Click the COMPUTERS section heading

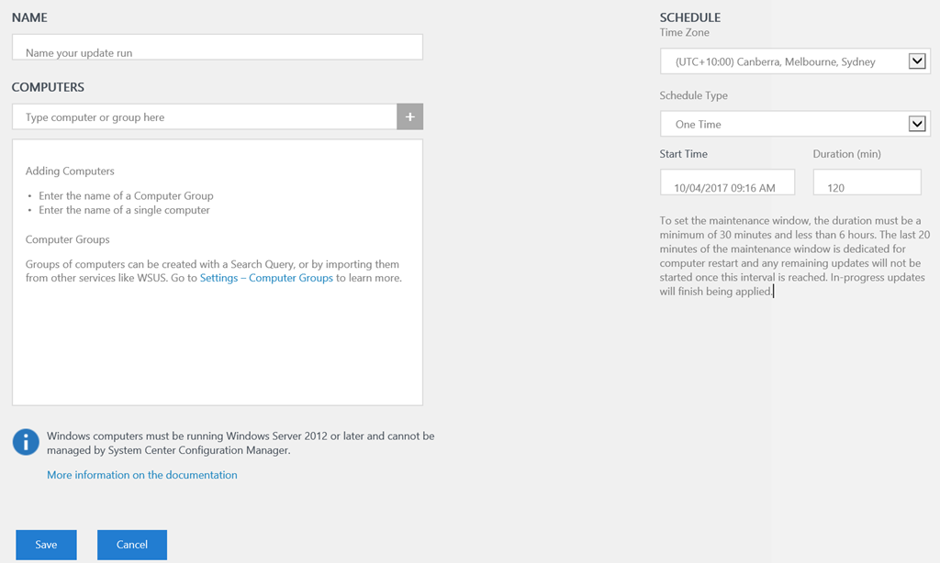(x=48, y=87)
